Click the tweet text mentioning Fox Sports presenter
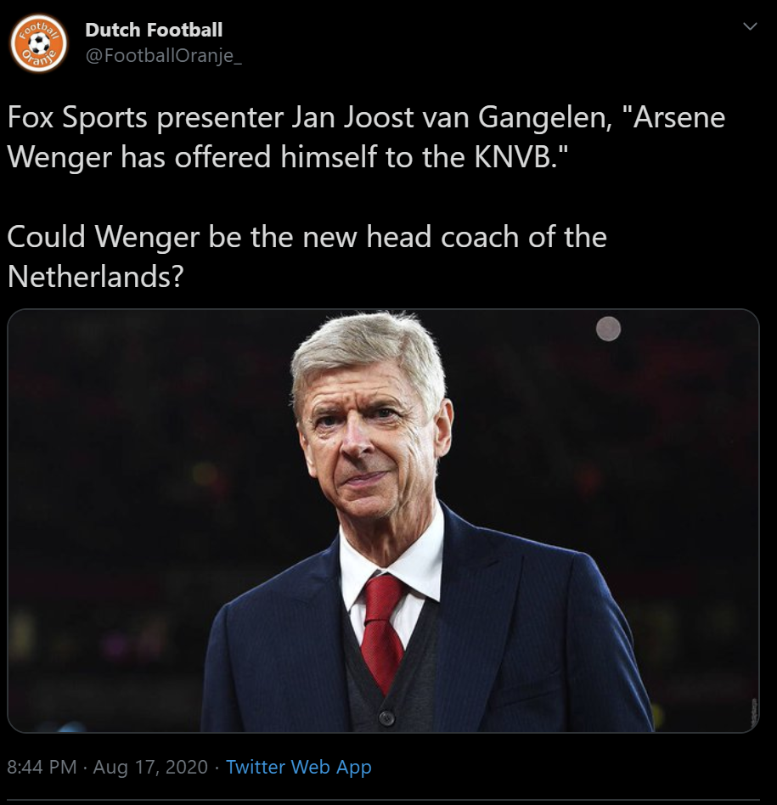The width and height of the screenshot is (777, 805). (366, 137)
